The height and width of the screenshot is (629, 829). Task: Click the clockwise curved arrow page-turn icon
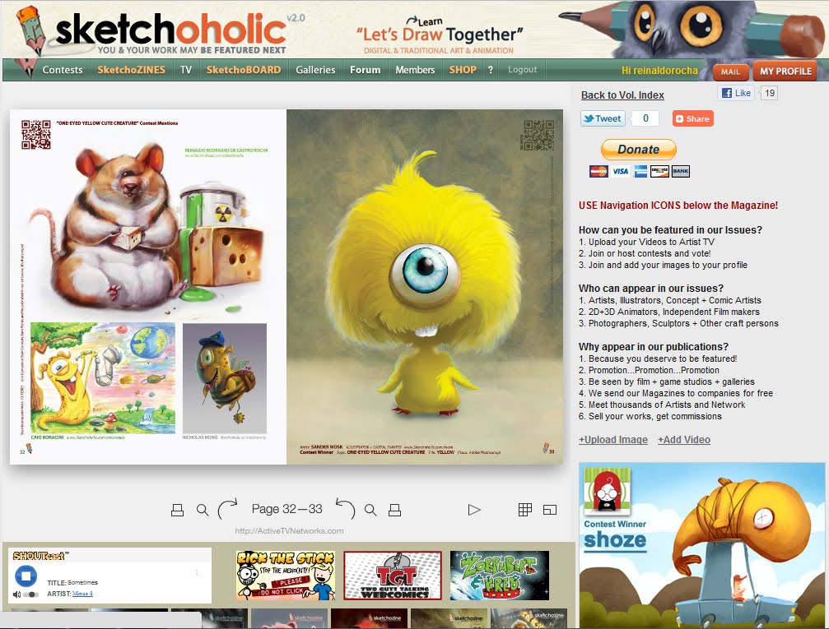click(228, 509)
